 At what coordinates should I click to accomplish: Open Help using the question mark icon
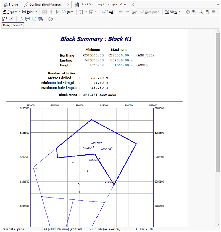[x=51, y=19]
